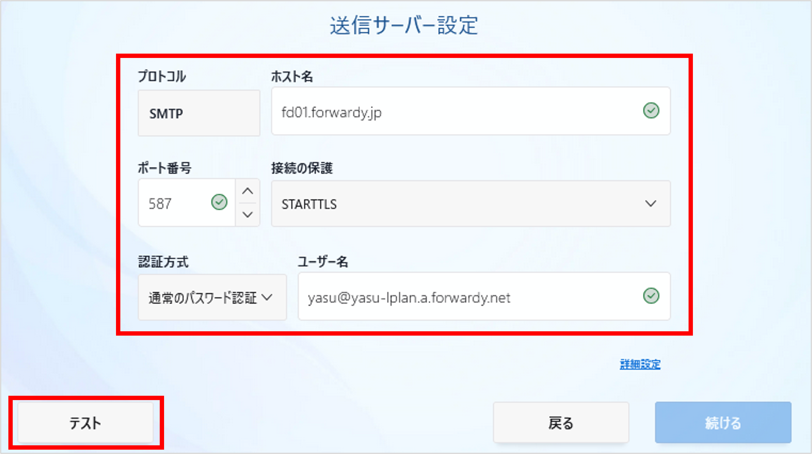Click the green checkmark in the port number field
The height and width of the screenshot is (454, 812).
point(219,202)
